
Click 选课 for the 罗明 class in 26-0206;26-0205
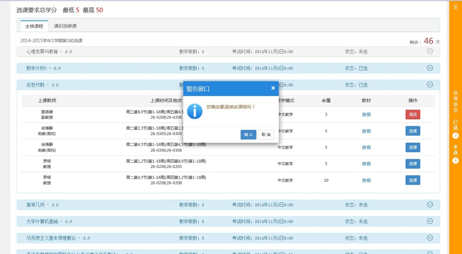413,164
